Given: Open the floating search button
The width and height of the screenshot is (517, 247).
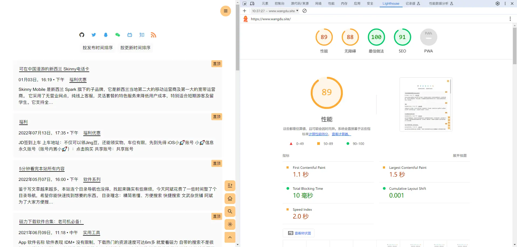Looking at the screenshot, I should point(230,212).
